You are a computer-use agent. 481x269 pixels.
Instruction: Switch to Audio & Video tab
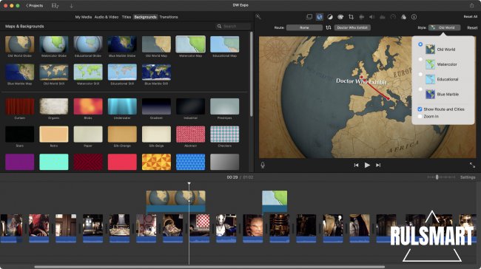107,17
